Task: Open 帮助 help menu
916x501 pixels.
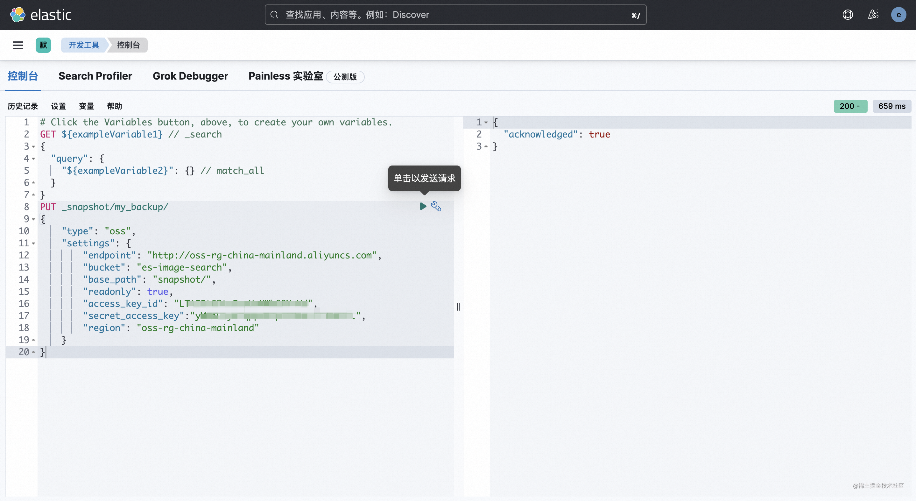Action: pyautogui.click(x=114, y=105)
